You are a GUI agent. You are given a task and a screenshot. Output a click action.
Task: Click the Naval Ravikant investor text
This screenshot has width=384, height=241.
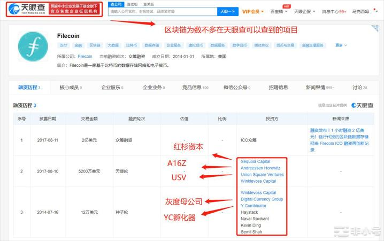(255, 219)
